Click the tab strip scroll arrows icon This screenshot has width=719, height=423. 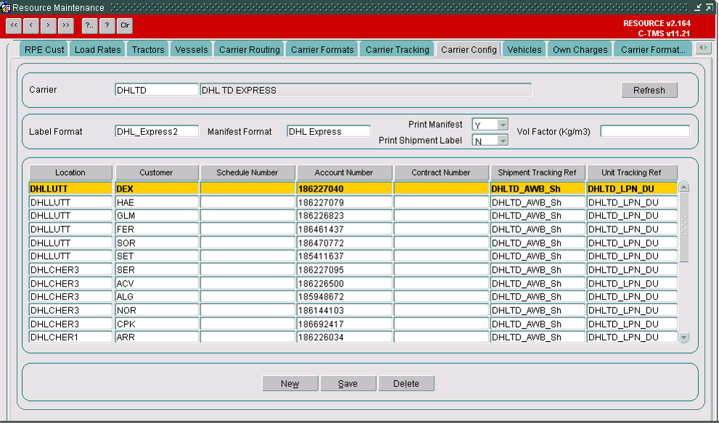[x=703, y=48]
